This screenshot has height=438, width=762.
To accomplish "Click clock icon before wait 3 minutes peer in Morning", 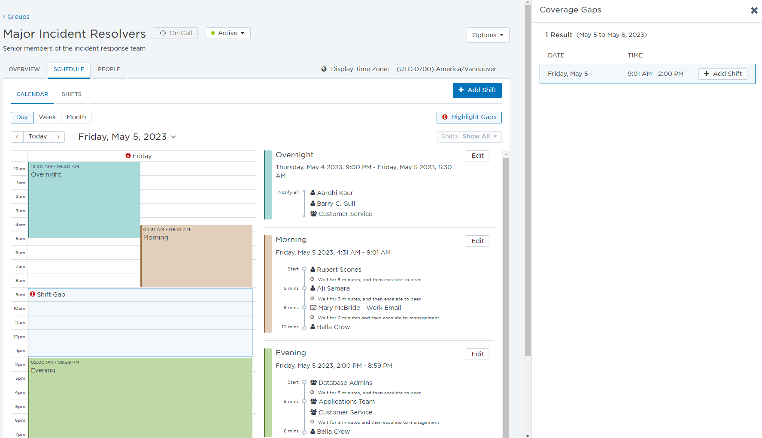I will [x=313, y=299].
